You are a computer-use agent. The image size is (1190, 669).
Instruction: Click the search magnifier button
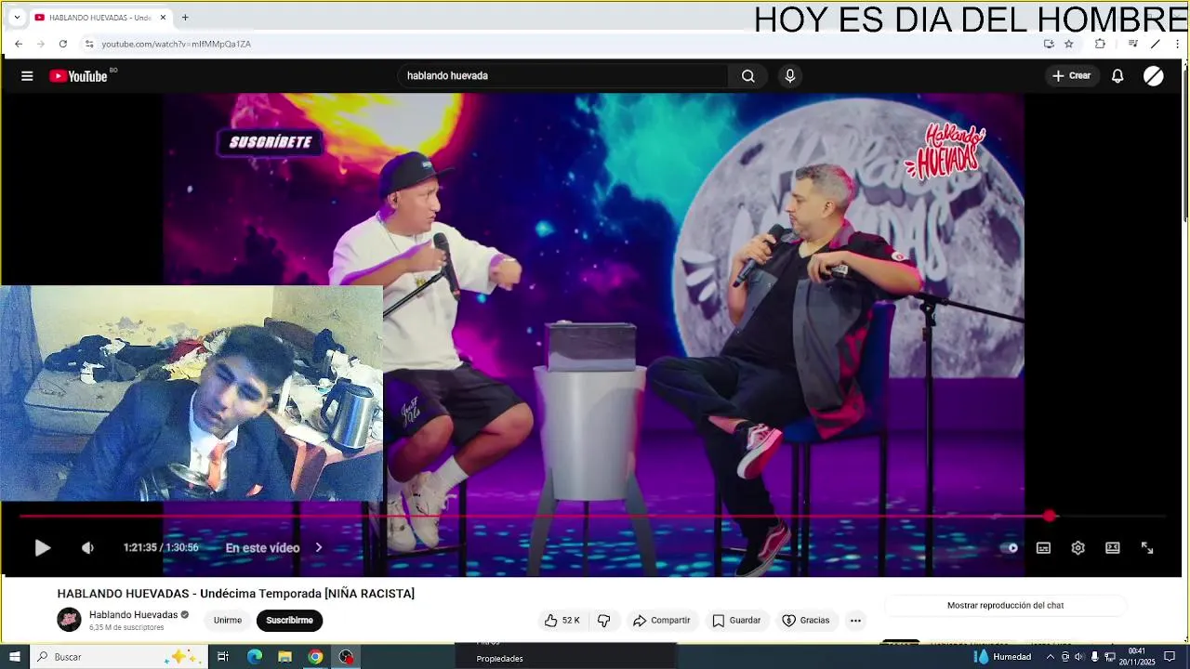pyautogui.click(x=747, y=76)
